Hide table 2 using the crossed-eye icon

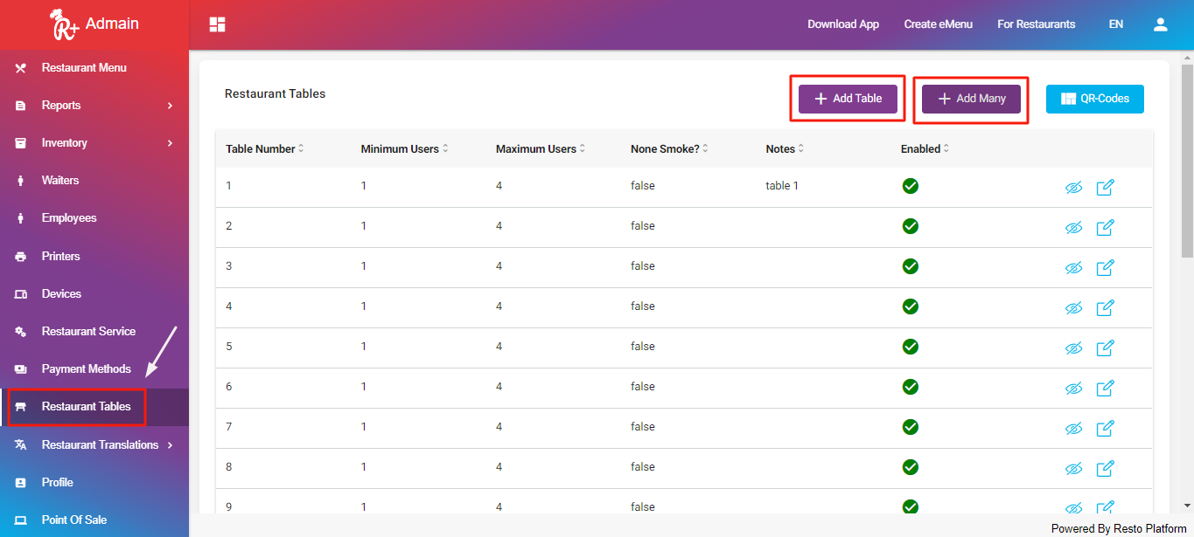(1073, 227)
